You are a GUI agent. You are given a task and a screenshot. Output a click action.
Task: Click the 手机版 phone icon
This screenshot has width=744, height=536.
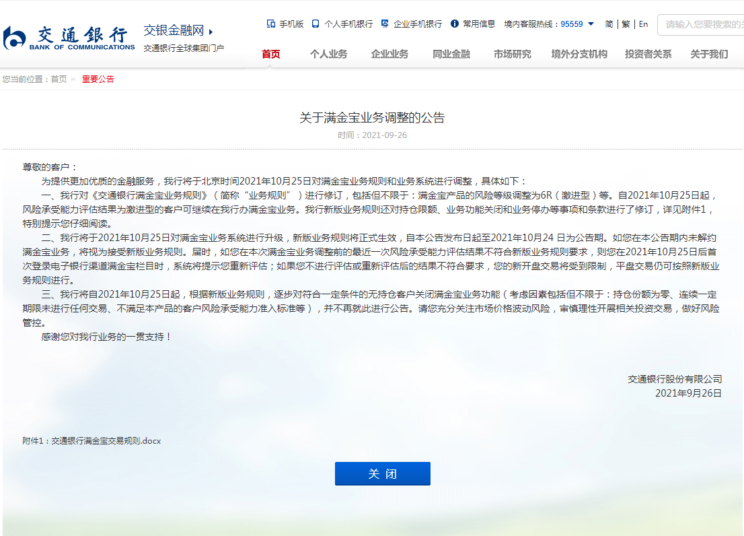(x=271, y=24)
